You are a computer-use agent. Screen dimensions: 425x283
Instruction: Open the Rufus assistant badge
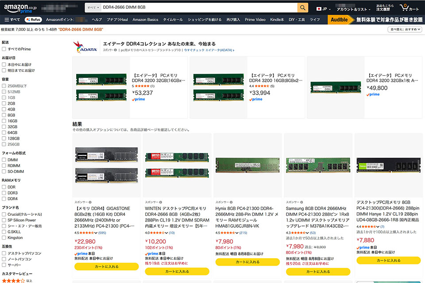33,19
